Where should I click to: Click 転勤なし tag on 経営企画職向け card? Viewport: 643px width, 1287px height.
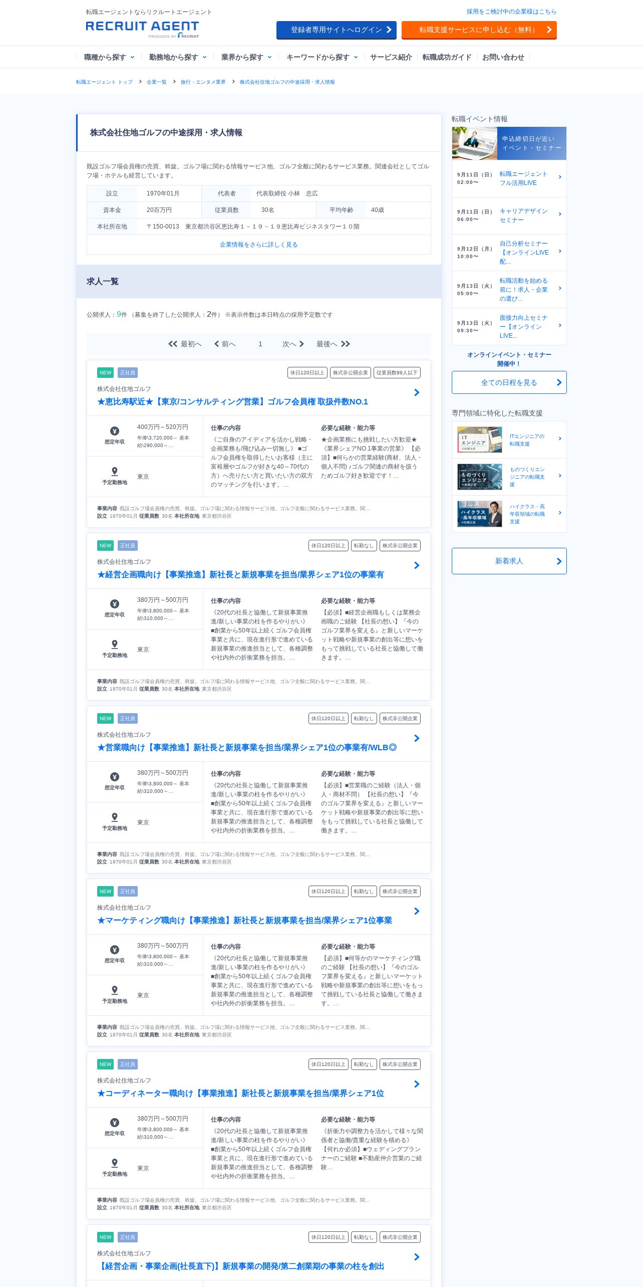(x=364, y=546)
